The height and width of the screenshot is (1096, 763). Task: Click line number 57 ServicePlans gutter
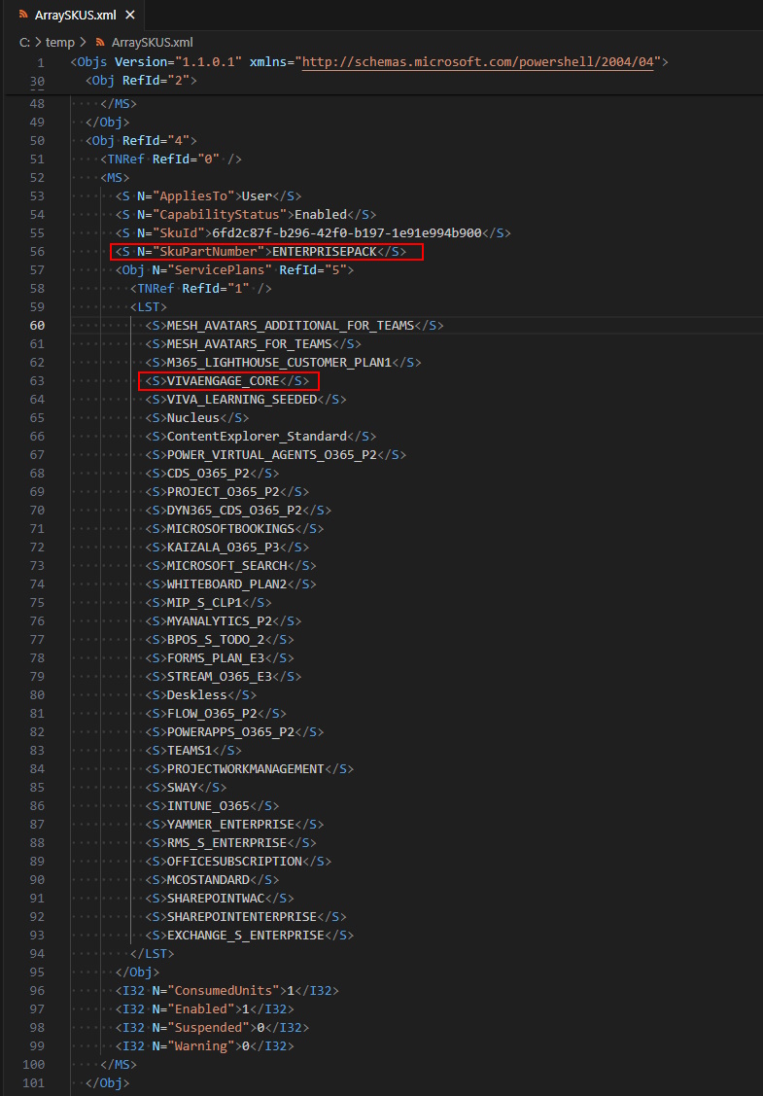click(37, 269)
